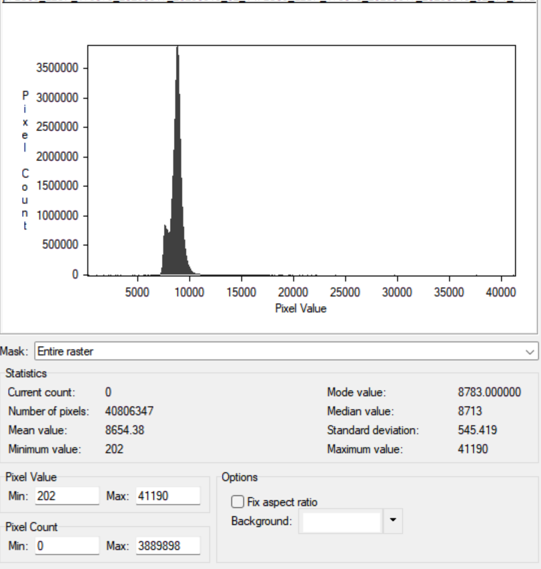
Task: Select the Current count value 0
Action: tap(109, 392)
